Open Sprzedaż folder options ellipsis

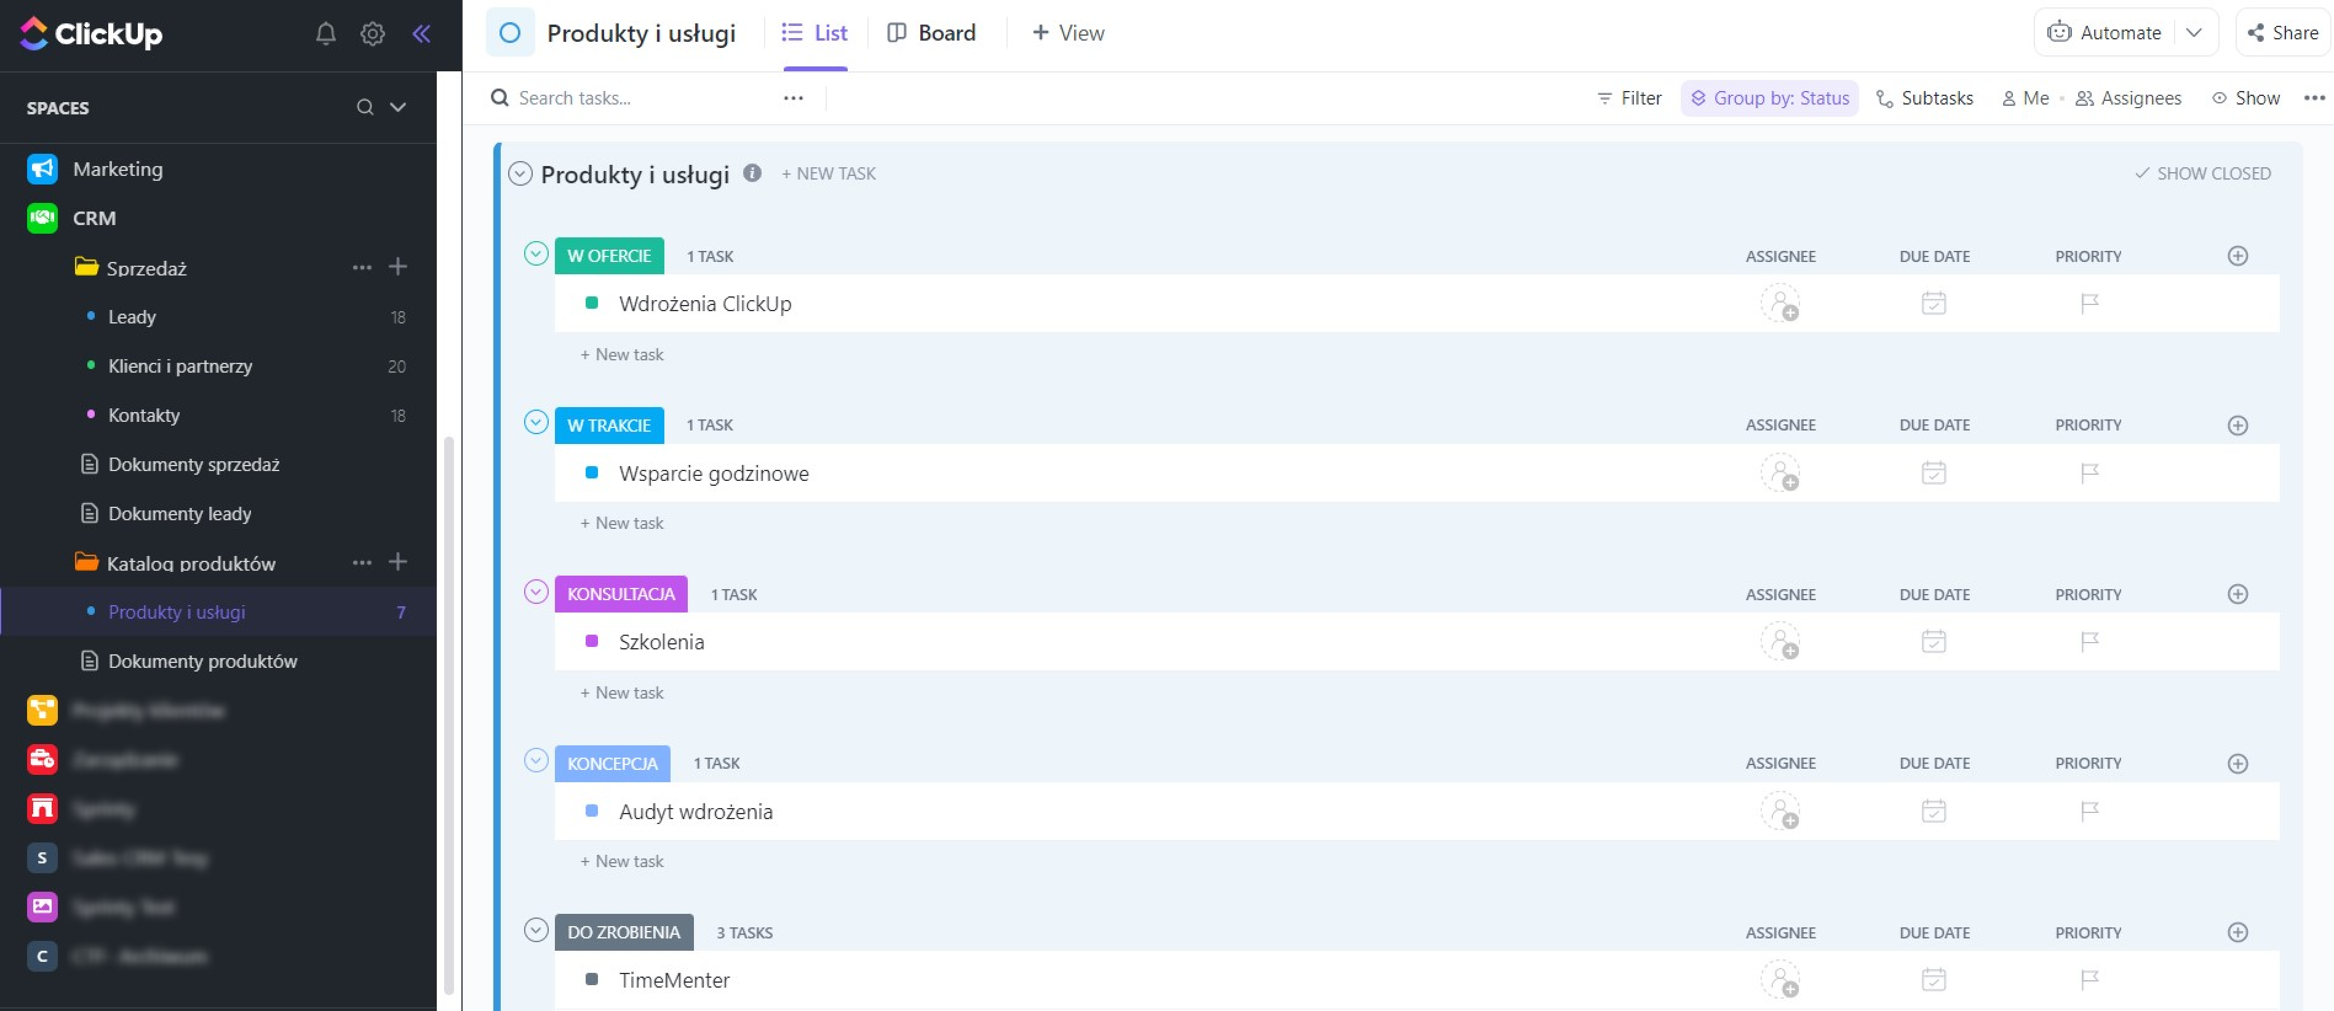tap(362, 268)
